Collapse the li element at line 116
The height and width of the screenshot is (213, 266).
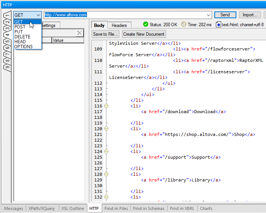tap(106, 106)
